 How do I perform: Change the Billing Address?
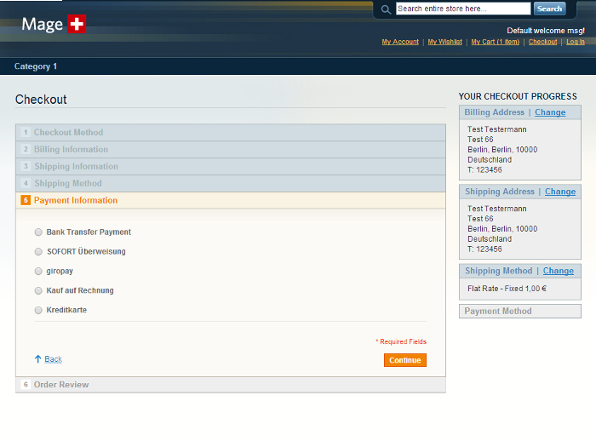click(x=550, y=112)
